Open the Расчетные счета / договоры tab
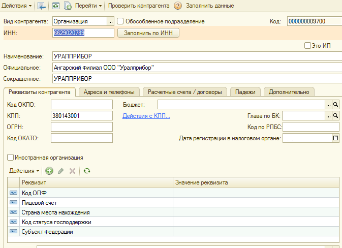 tap(184, 92)
